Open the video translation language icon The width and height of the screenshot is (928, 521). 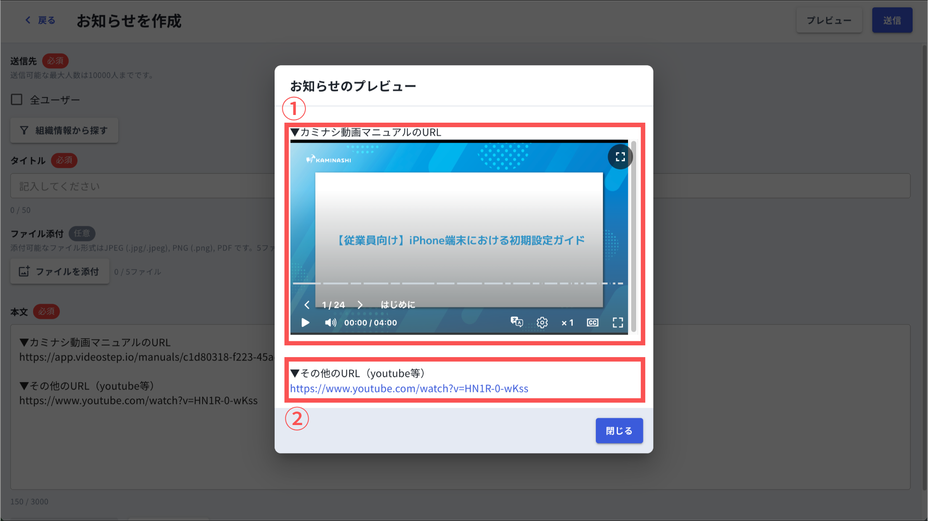click(x=517, y=322)
